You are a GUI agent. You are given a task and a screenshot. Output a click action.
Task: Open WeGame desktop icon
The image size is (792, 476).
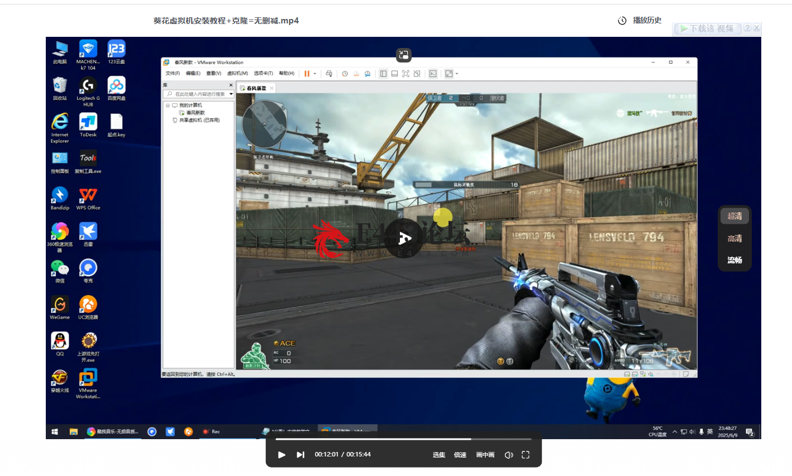60,308
